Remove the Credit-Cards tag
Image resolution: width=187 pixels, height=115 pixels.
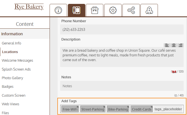point(152,107)
